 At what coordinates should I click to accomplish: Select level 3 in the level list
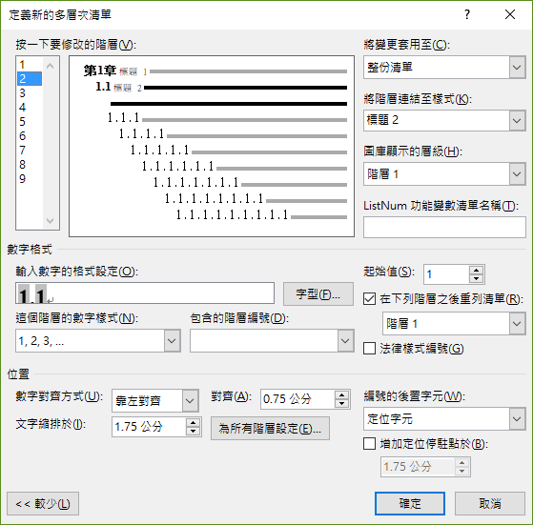(23, 93)
